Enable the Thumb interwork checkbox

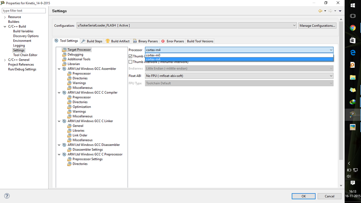pos(130,62)
